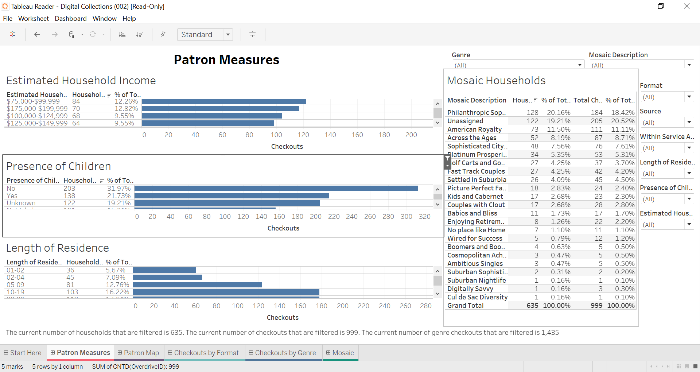
Task: Open the Window menu
Action: point(105,19)
